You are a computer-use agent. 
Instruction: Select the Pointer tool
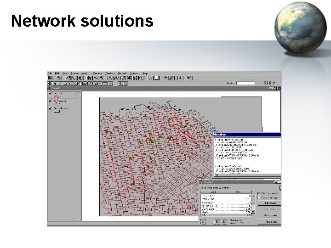pos(55,84)
